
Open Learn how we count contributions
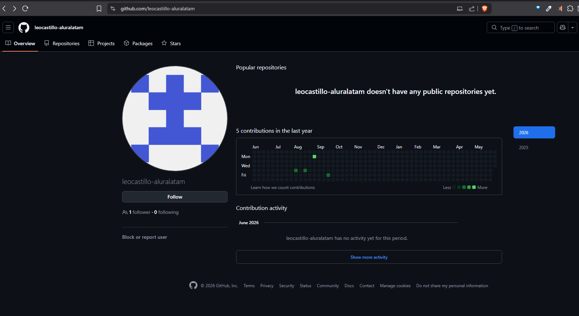283,188
